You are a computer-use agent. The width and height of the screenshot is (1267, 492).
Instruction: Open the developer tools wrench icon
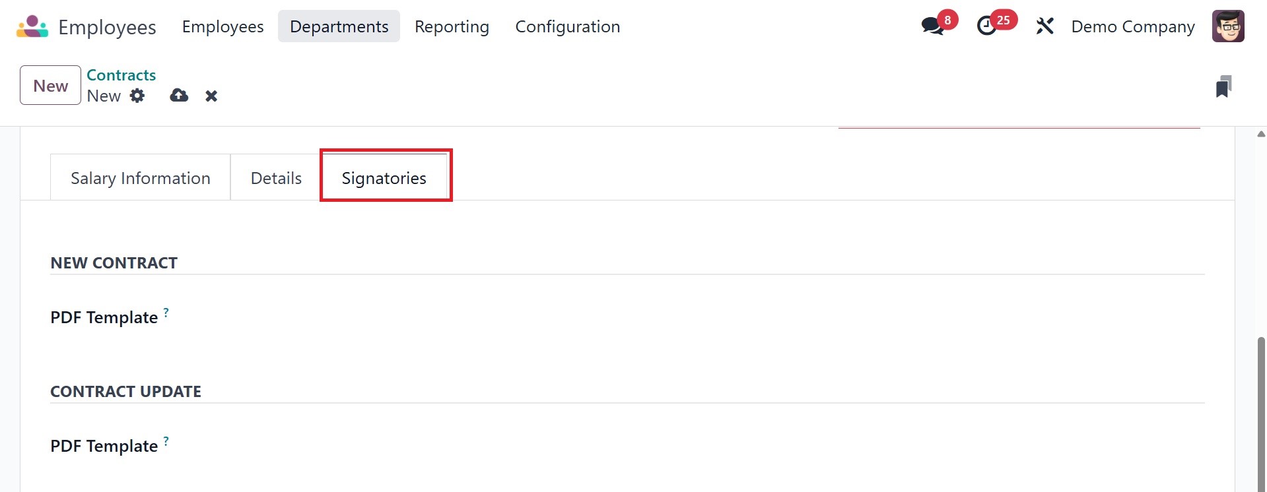pos(1044,26)
